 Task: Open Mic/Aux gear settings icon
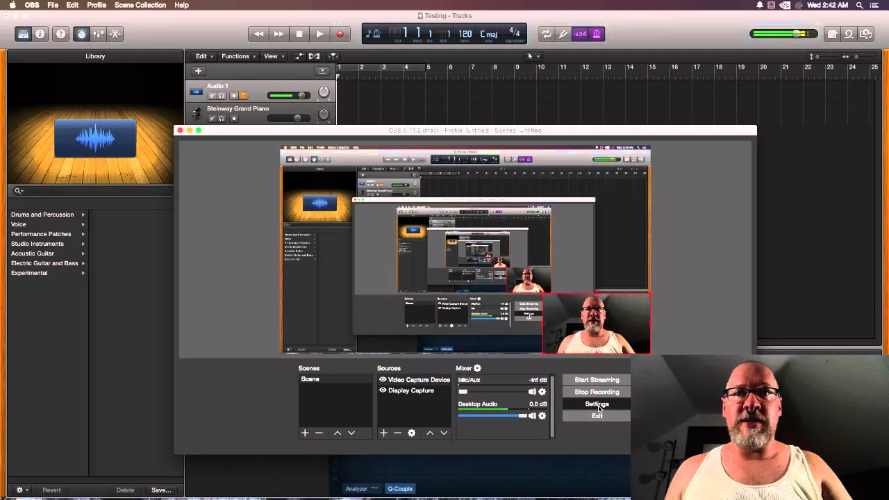[x=542, y=392]
